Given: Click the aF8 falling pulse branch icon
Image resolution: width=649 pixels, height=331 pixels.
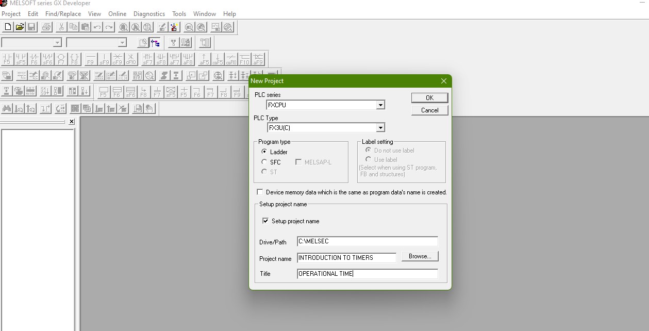Looking at the screenshot, I should [188, 59].
